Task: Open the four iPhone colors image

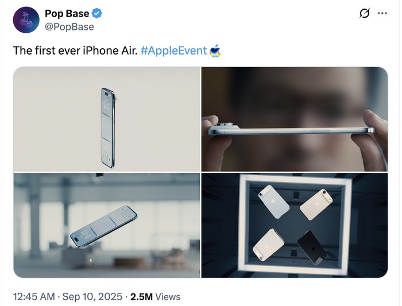Action: (295, 225)
